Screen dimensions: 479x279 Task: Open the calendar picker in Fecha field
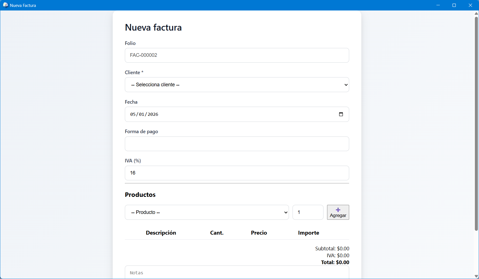point(341,114)
